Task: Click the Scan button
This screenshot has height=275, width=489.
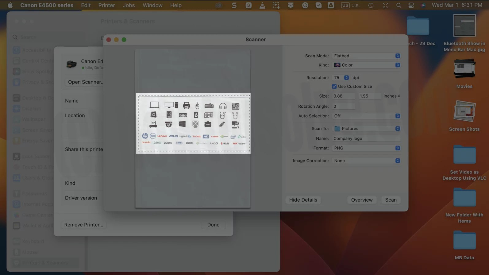Action: 391,200
